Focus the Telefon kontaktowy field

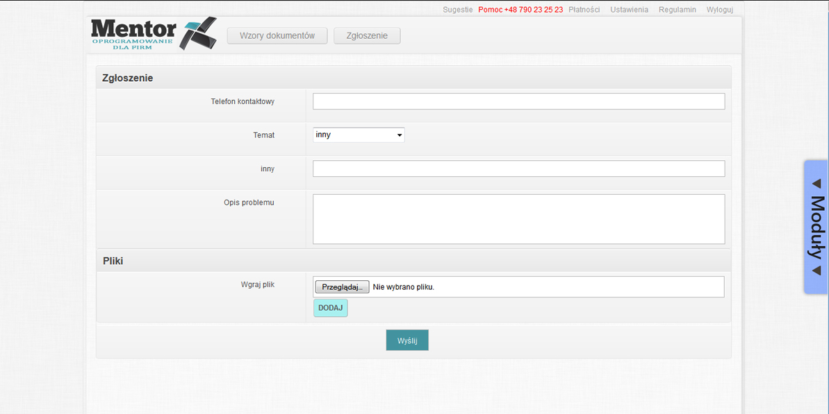[x=518, y=101]
